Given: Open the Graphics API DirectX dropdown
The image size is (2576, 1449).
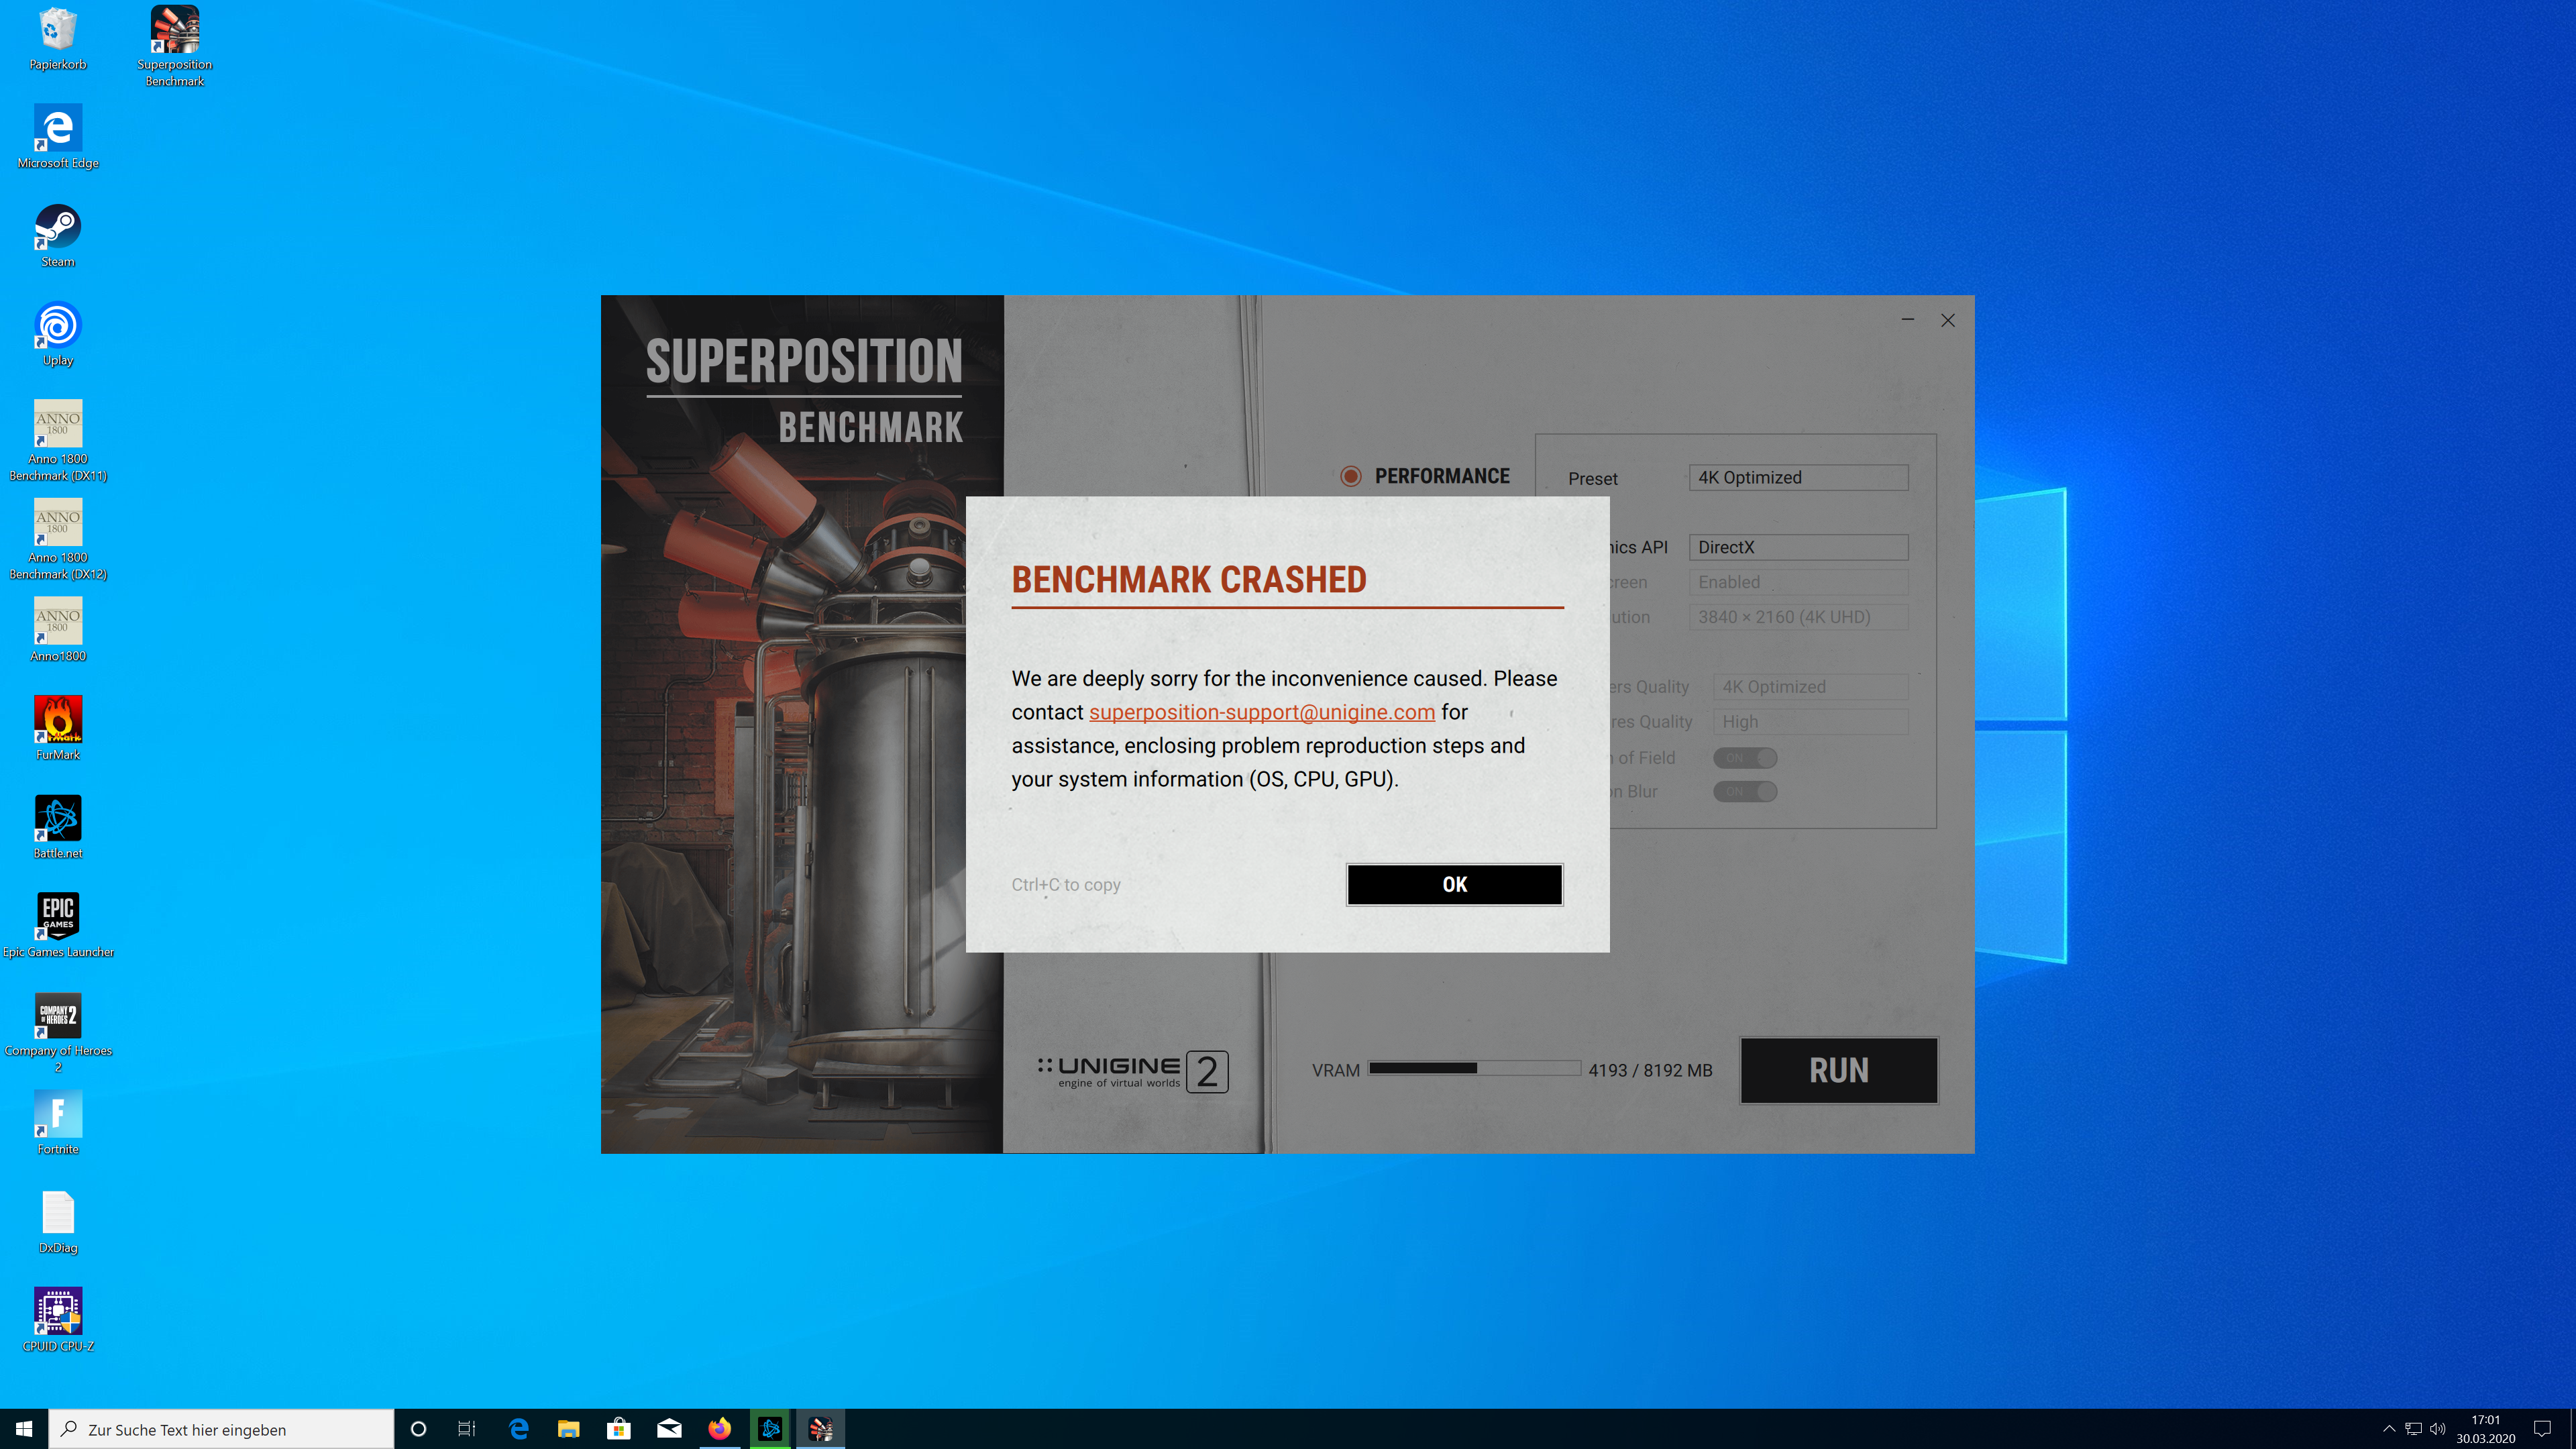Looking at the screenshot, I should (x=1798, y=547).
